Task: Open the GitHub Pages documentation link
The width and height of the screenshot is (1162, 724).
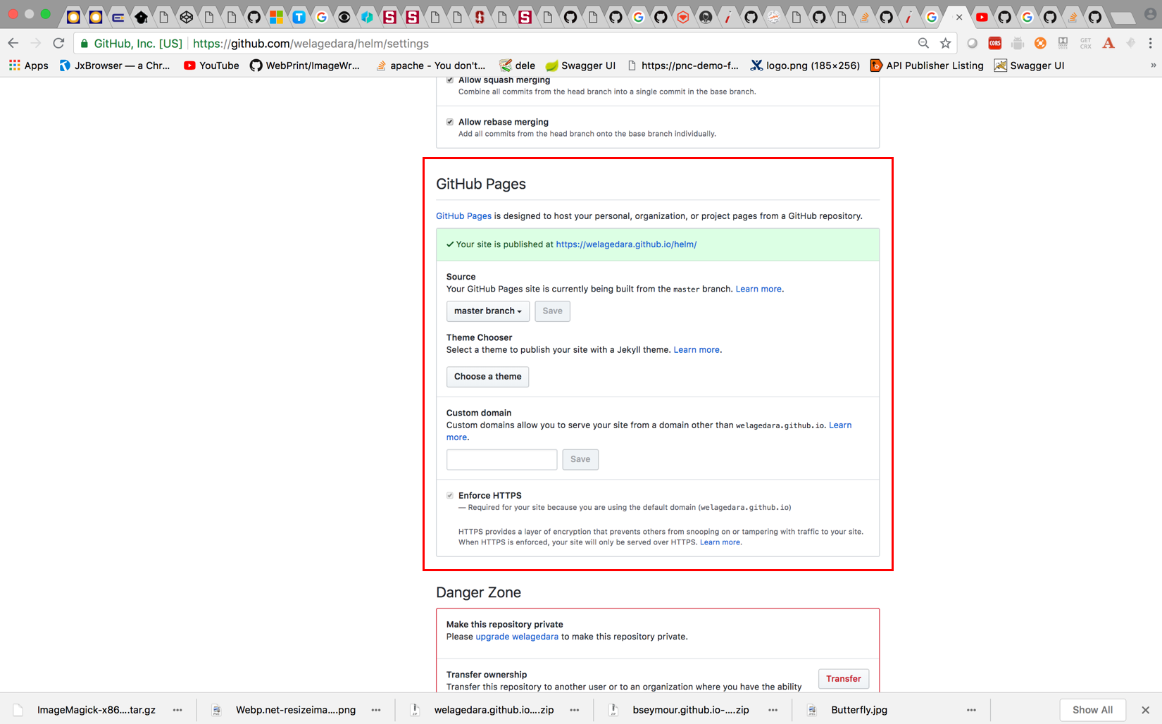Action: [463, 216]
